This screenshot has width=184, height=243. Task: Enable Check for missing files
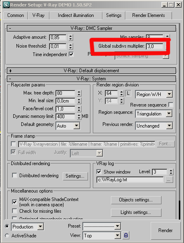[14, 211]
